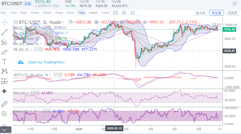Remove the MACD indicator with X
Viewport: 241px width, 134px height.
60,74
